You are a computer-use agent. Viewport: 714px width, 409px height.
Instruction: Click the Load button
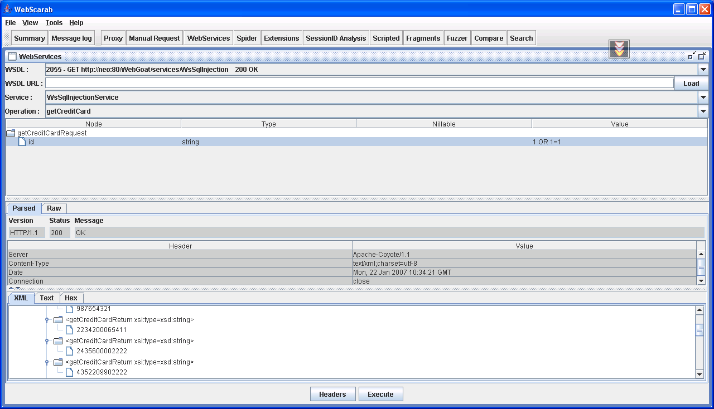(691, 82)
